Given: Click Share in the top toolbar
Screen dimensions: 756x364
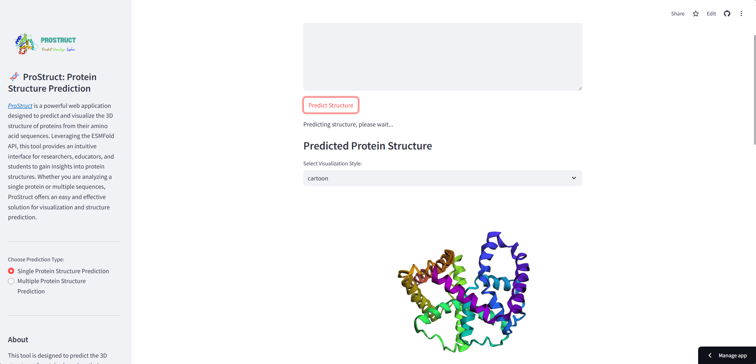Looking at the screenshot, I should point(678,14).
